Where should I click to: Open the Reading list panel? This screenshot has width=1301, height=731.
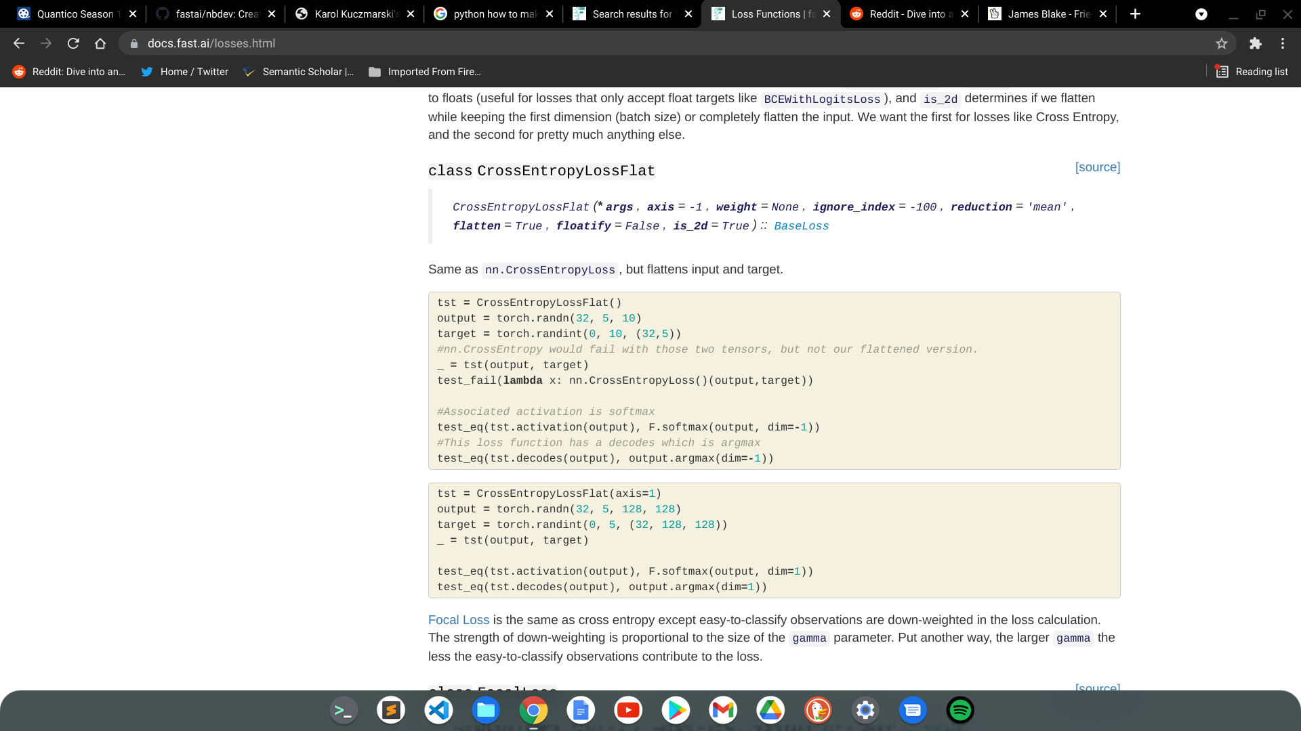(1252, 72)
